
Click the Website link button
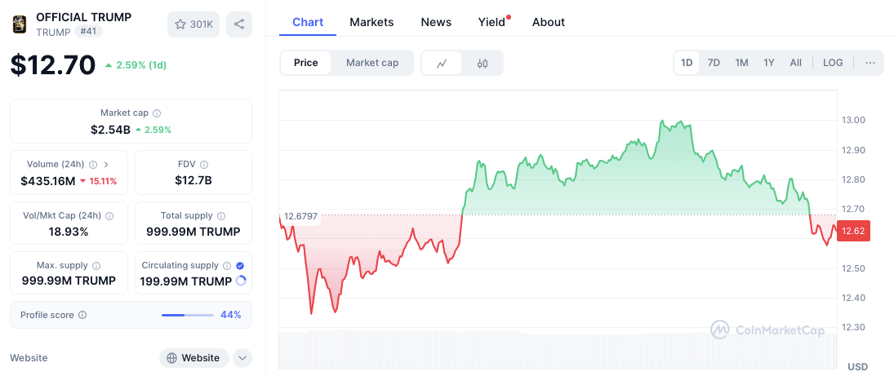(x=193, y=358)
